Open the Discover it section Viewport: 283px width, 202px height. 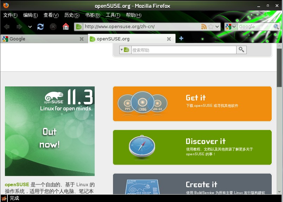pos(192,147)
